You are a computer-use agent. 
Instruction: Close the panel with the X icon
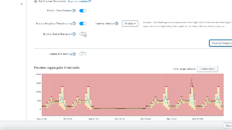tap(21, 4)
